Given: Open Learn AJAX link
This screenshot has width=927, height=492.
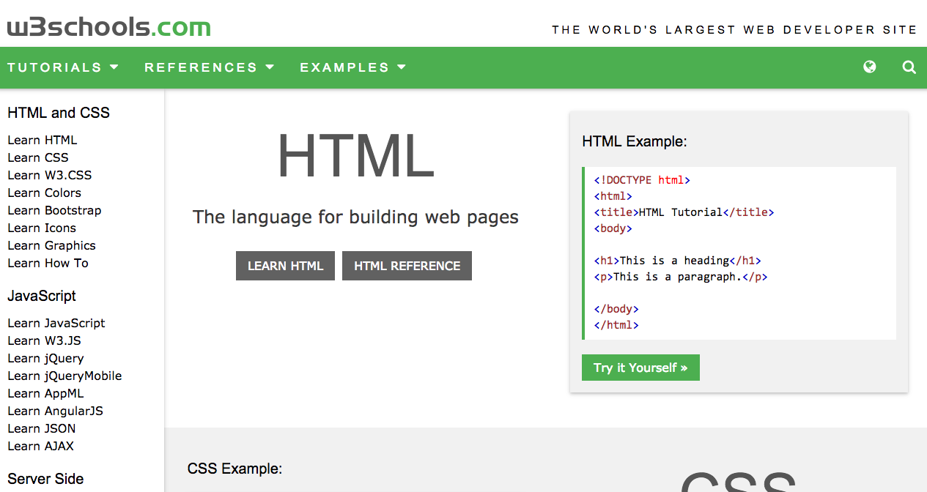Looking at the screenshot, I should (x=40, y=446).
